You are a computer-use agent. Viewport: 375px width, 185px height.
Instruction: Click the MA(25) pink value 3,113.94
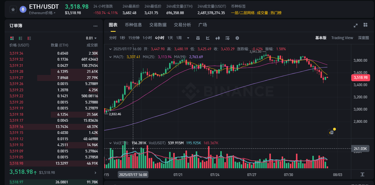coord(165,57)
